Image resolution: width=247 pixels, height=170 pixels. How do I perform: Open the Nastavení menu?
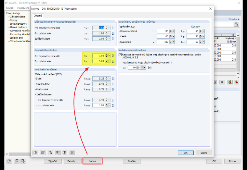(x=23, y=8)
